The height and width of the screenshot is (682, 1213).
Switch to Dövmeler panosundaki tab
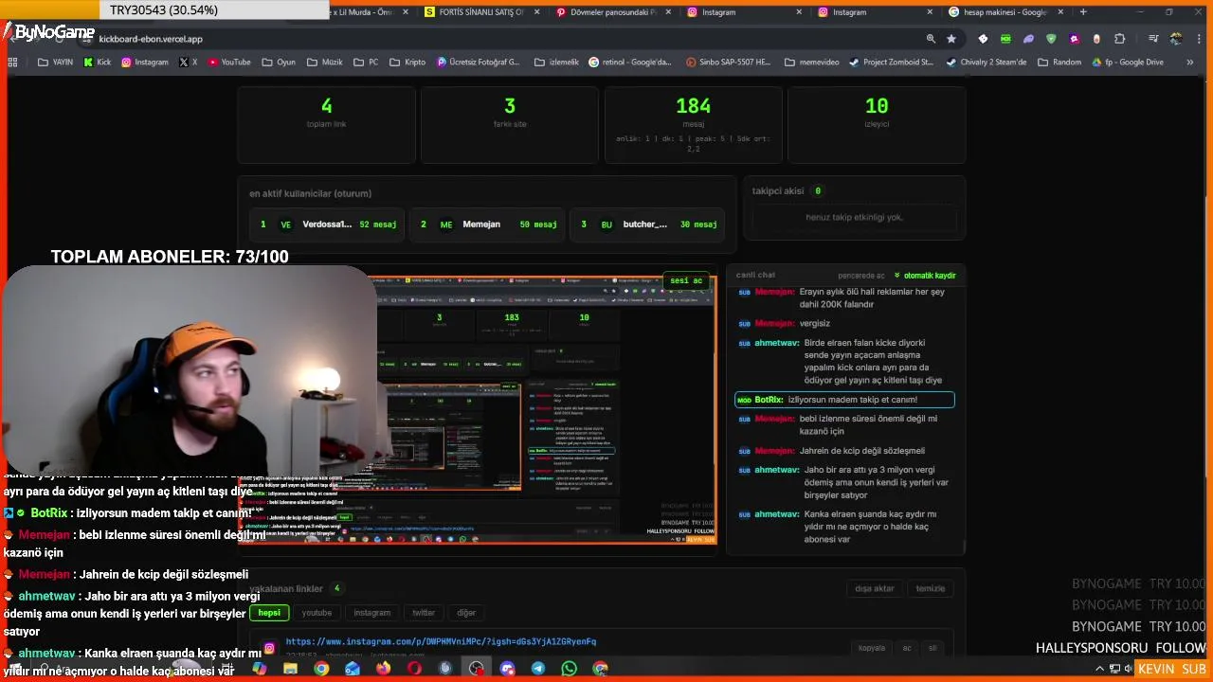612,12
